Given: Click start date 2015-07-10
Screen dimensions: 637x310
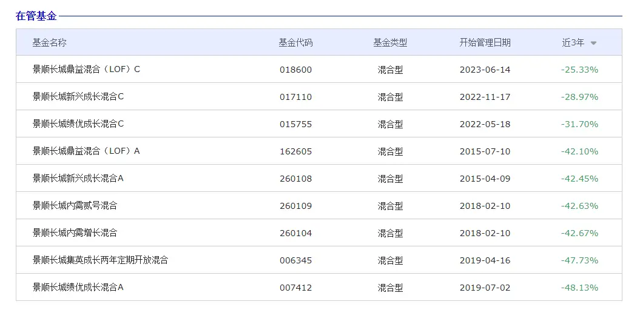Looking at the screenshot, I should [x=485, y=151].
